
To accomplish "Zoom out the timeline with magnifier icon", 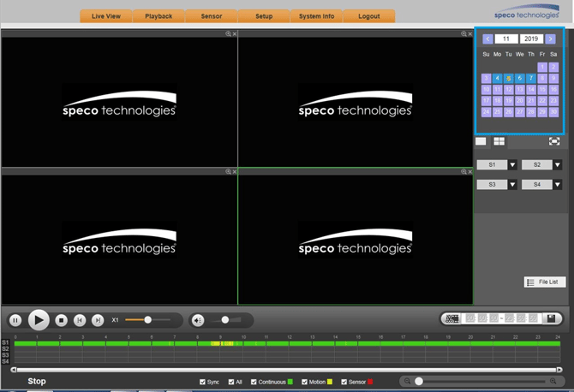I will 407,382.
